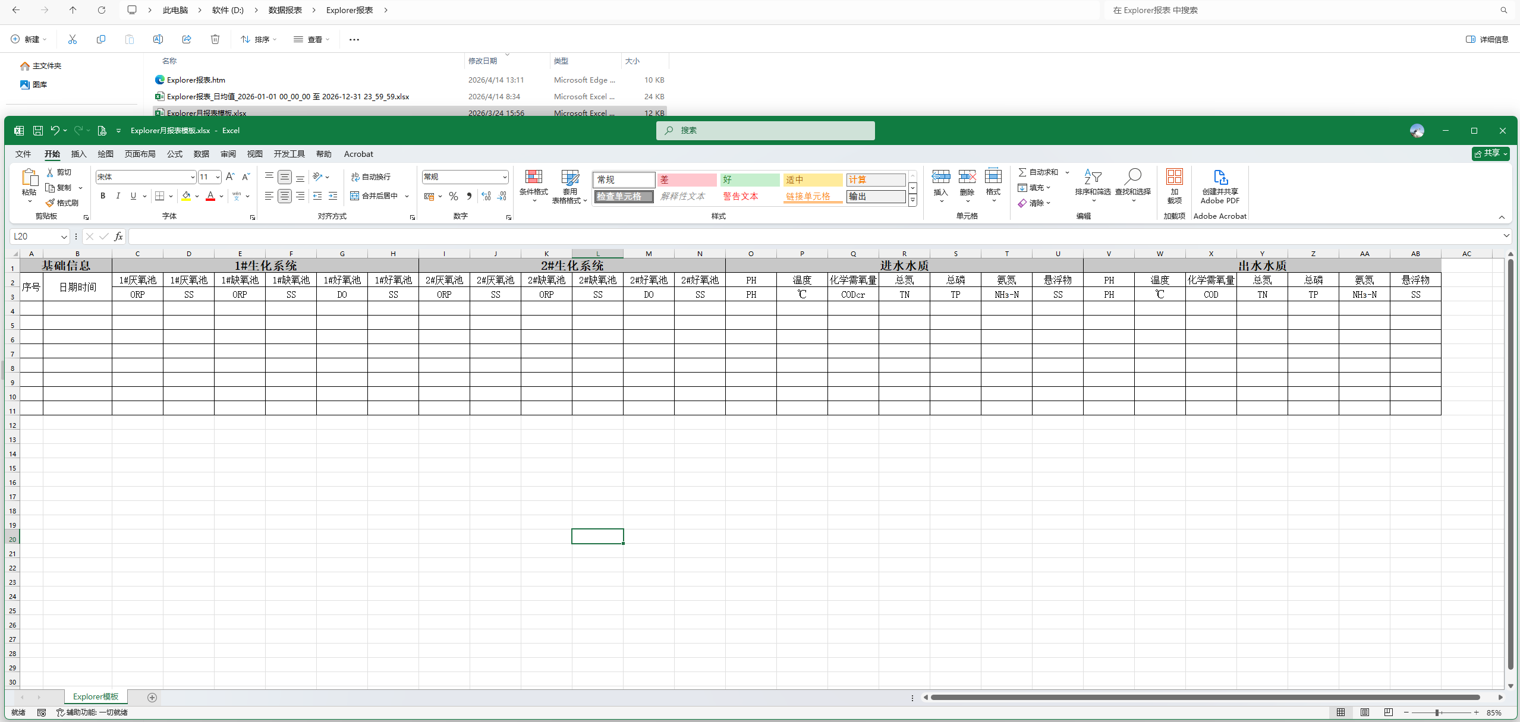Open the 数据 ribbon tab
Image resolution: width=1520 pixels, height=722 pixels.
click(x=201, y=154)
